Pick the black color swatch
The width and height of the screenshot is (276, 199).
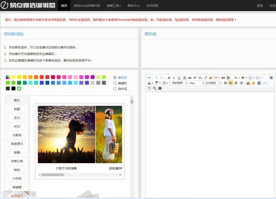point(13,89)
